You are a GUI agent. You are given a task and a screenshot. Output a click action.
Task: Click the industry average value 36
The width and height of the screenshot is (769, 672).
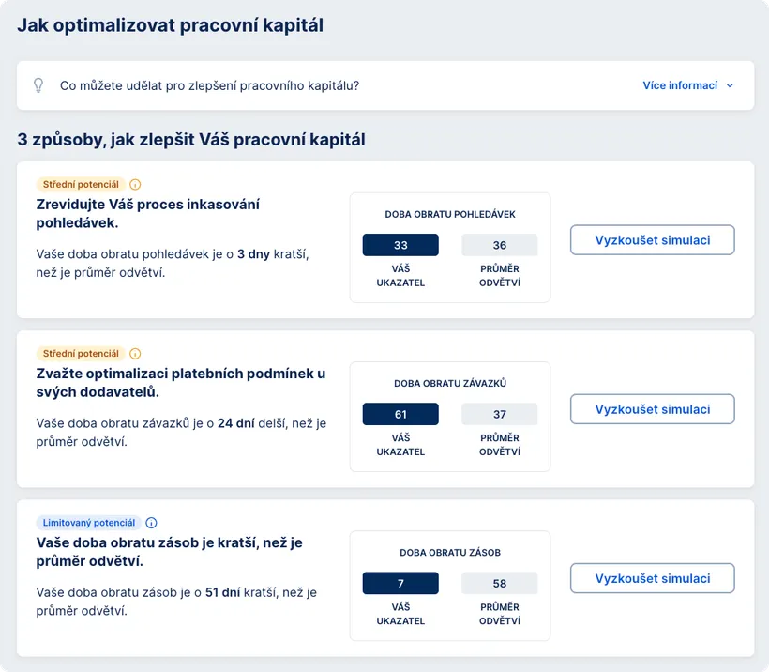(500, 245)
